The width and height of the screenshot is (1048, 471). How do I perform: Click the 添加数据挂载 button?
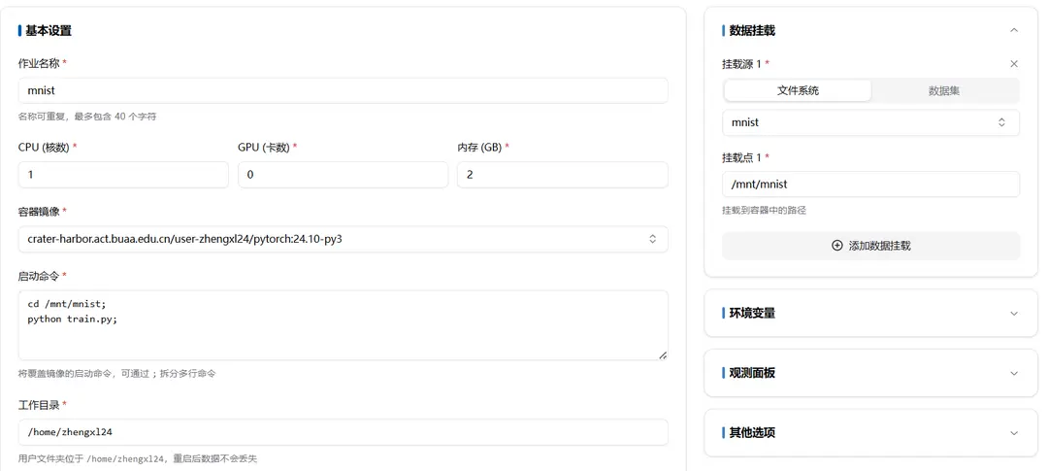point(870,246)
